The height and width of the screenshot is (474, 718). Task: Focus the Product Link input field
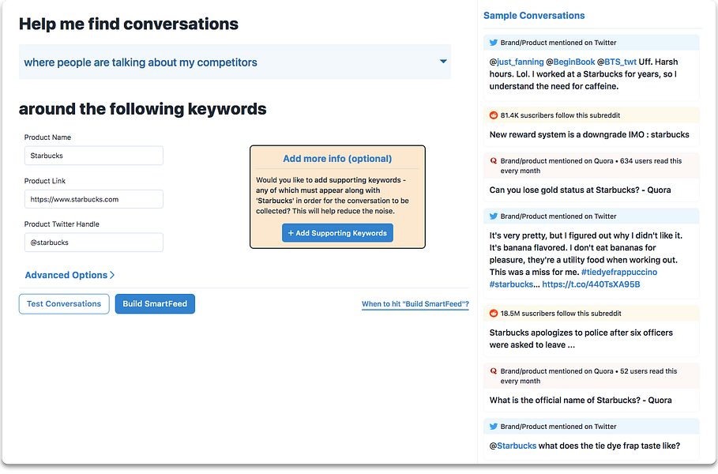coord(93,199)
